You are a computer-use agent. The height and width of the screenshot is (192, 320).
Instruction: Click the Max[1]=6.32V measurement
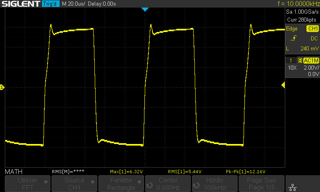tap(126, 172)
